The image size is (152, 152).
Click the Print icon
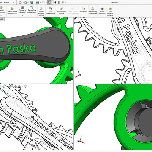coord(38,2)
